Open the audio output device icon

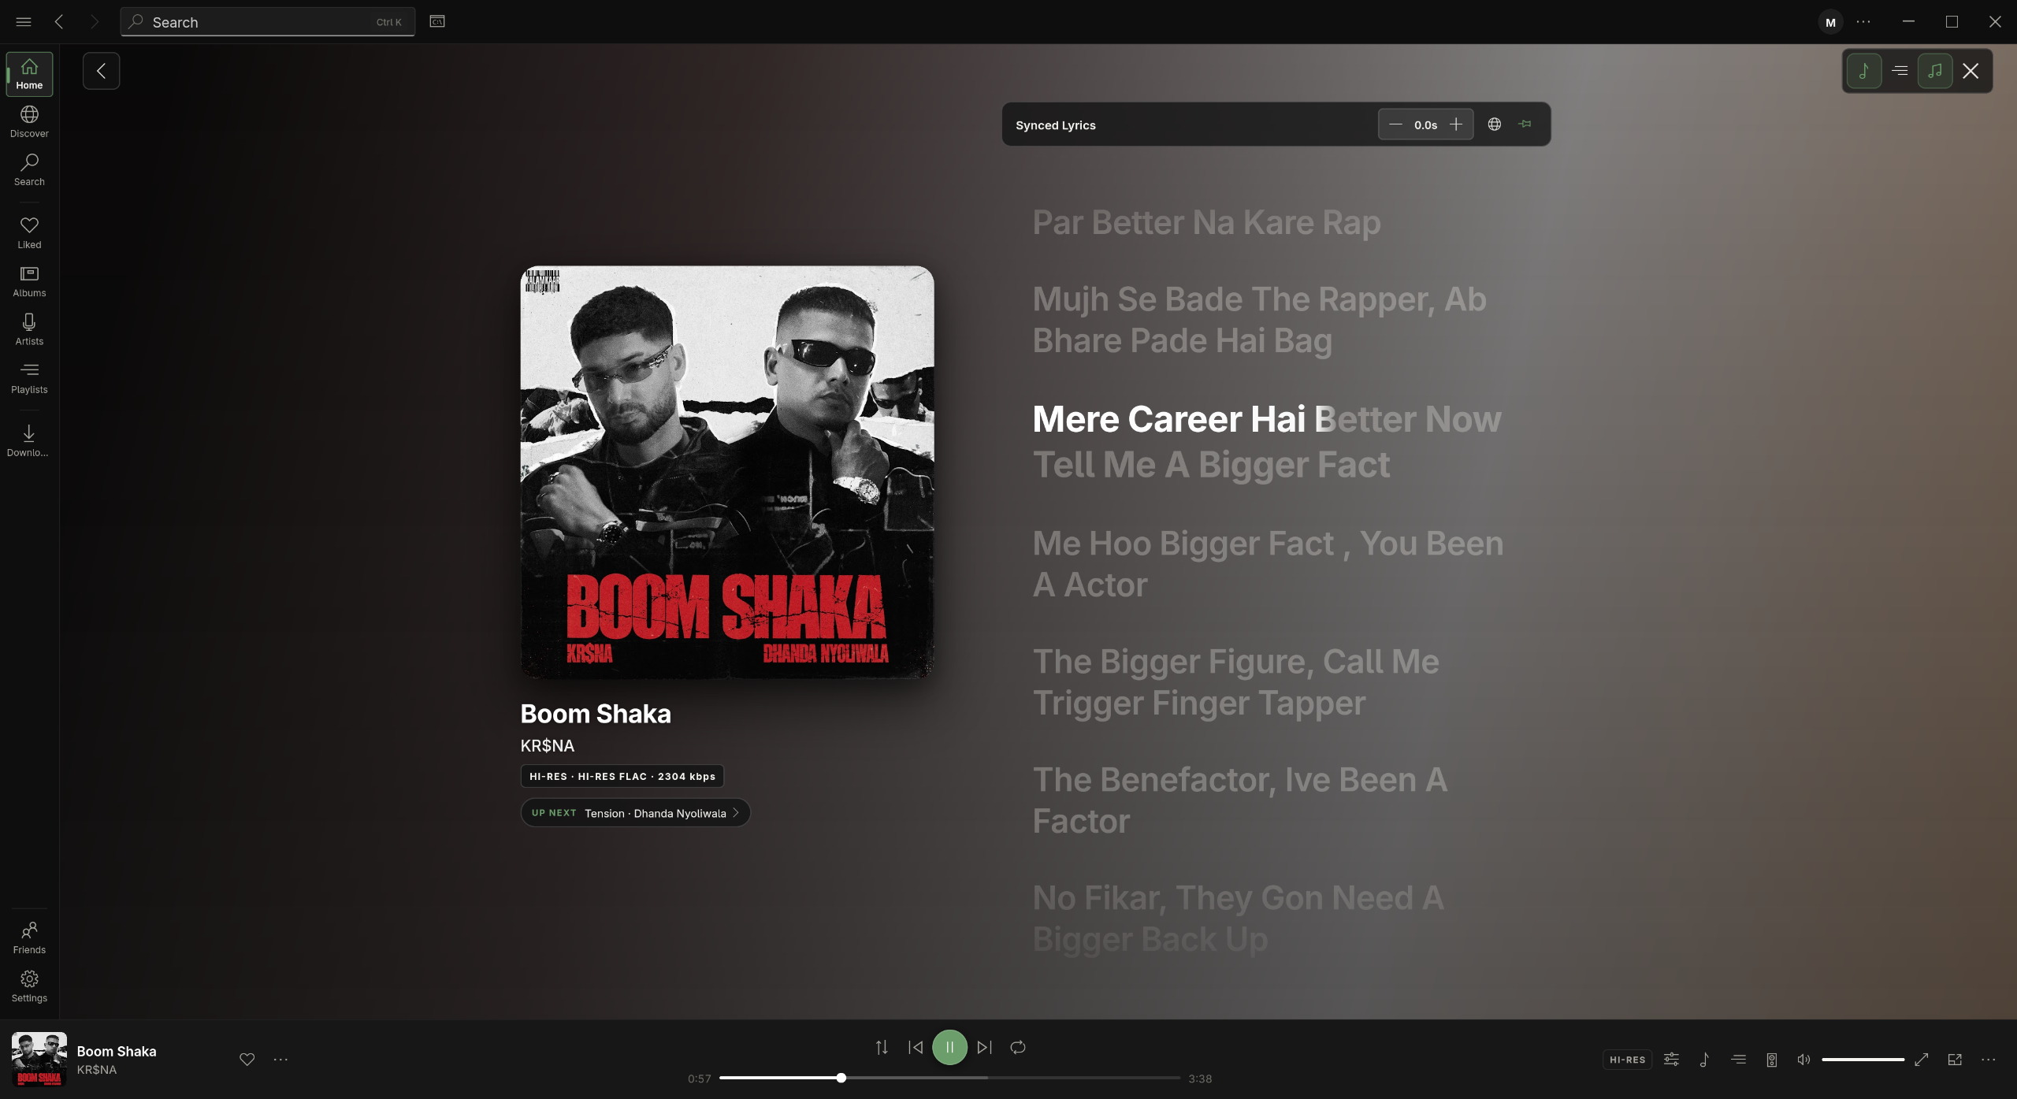point(1771,1060)
